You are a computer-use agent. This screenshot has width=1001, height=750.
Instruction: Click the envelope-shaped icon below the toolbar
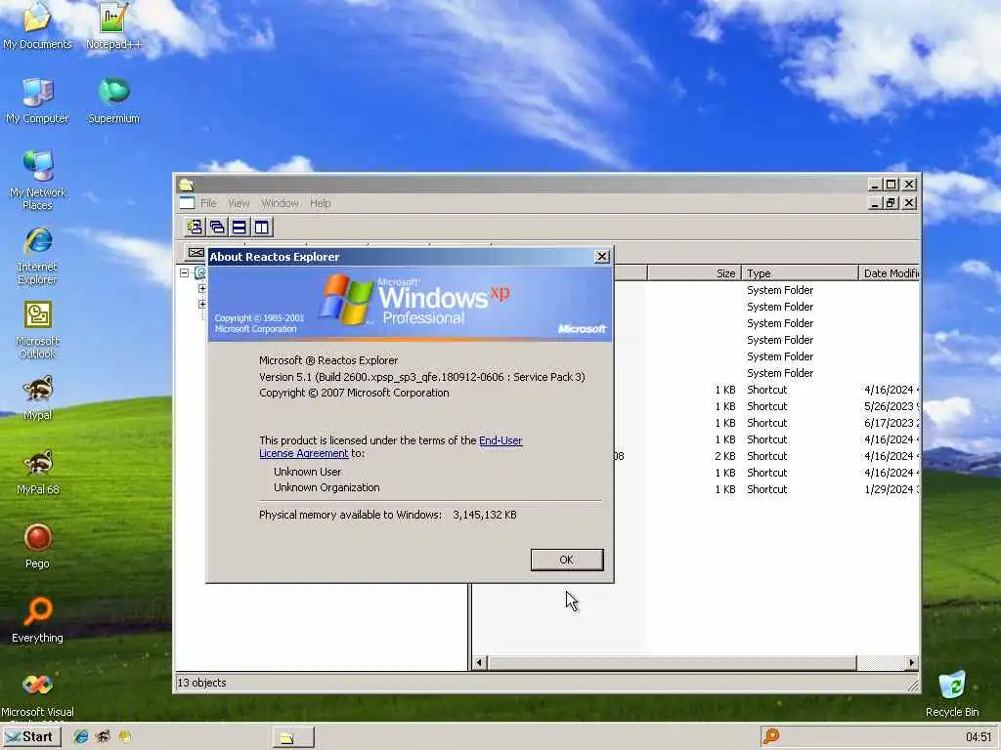[196, 253]
